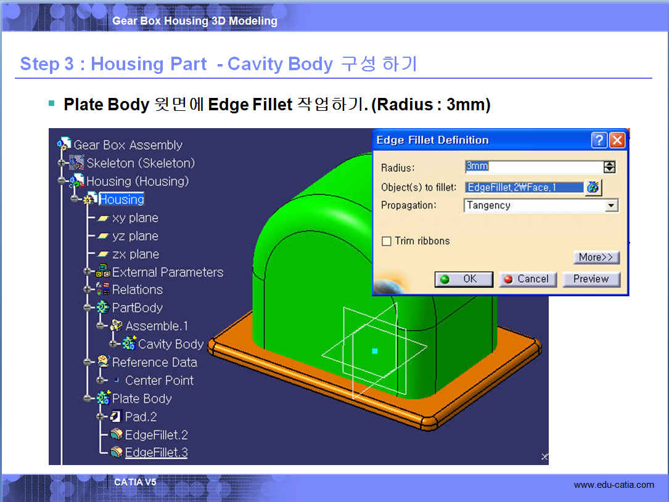Click the EdgeFillet.2 fillet icon
The width and height of the screenshot is (669, 502).
117,435
